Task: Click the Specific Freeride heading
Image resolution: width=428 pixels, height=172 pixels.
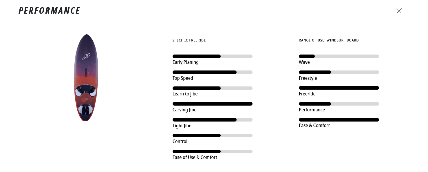Action: click(x=189, y=40)
